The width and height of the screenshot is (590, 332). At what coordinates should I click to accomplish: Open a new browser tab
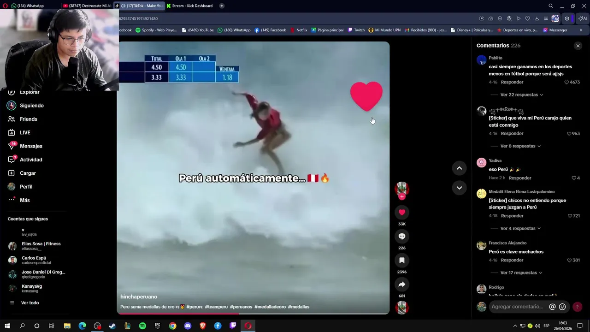(222, 6)
